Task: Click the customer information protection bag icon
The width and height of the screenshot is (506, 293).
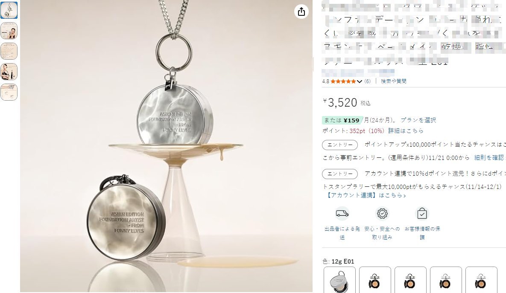Action: coord(422,213)
